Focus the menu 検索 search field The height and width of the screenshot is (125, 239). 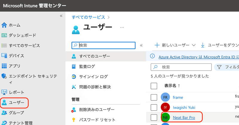tap(103, 45)
